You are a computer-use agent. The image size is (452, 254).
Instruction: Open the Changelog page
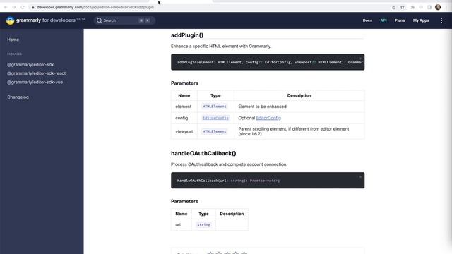(x=18, y=97)
